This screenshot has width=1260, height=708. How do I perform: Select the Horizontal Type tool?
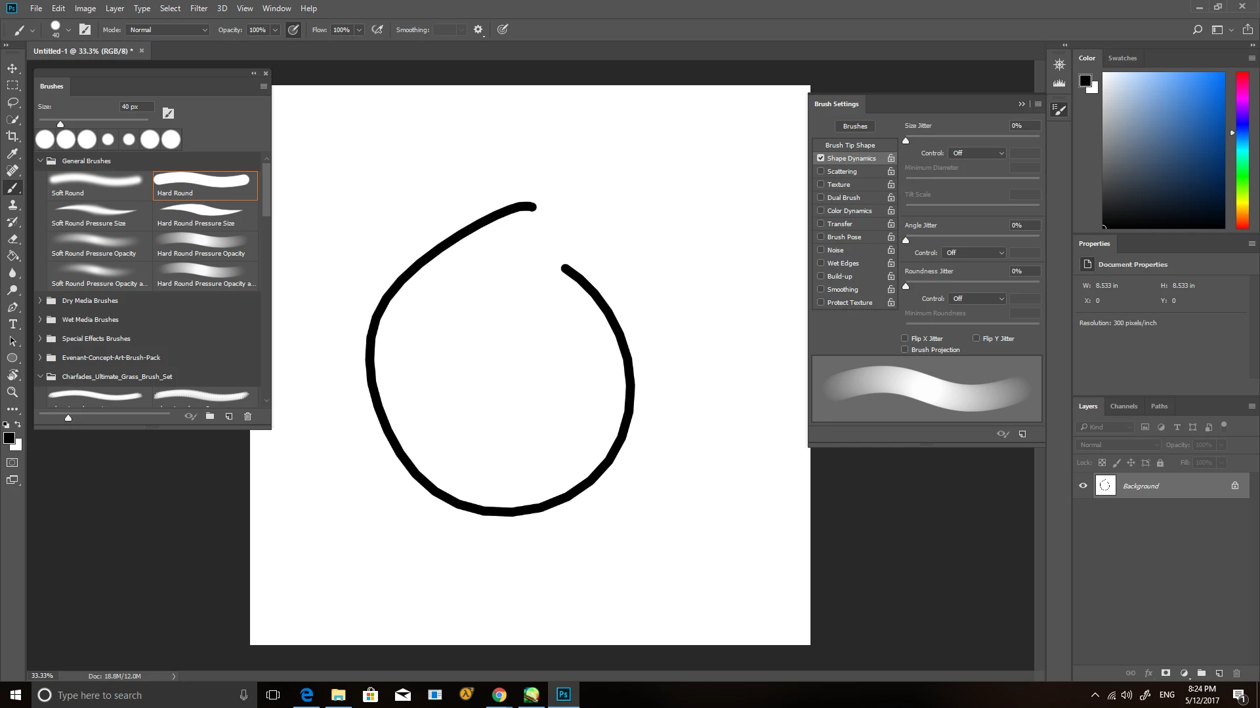click(x=12, y=324)
